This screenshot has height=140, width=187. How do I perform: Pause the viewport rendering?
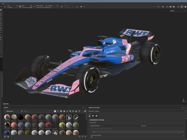[x=163, y=7]
